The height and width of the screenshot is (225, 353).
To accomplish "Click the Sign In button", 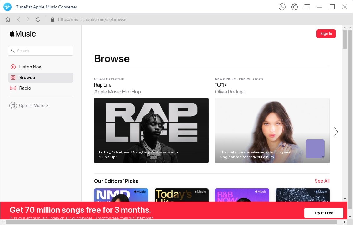I will (326, 34).
